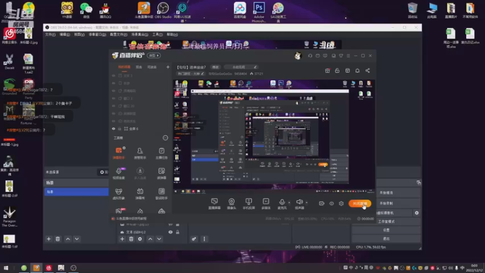Move OBS source up with the arrow

[x=150, y=239]
